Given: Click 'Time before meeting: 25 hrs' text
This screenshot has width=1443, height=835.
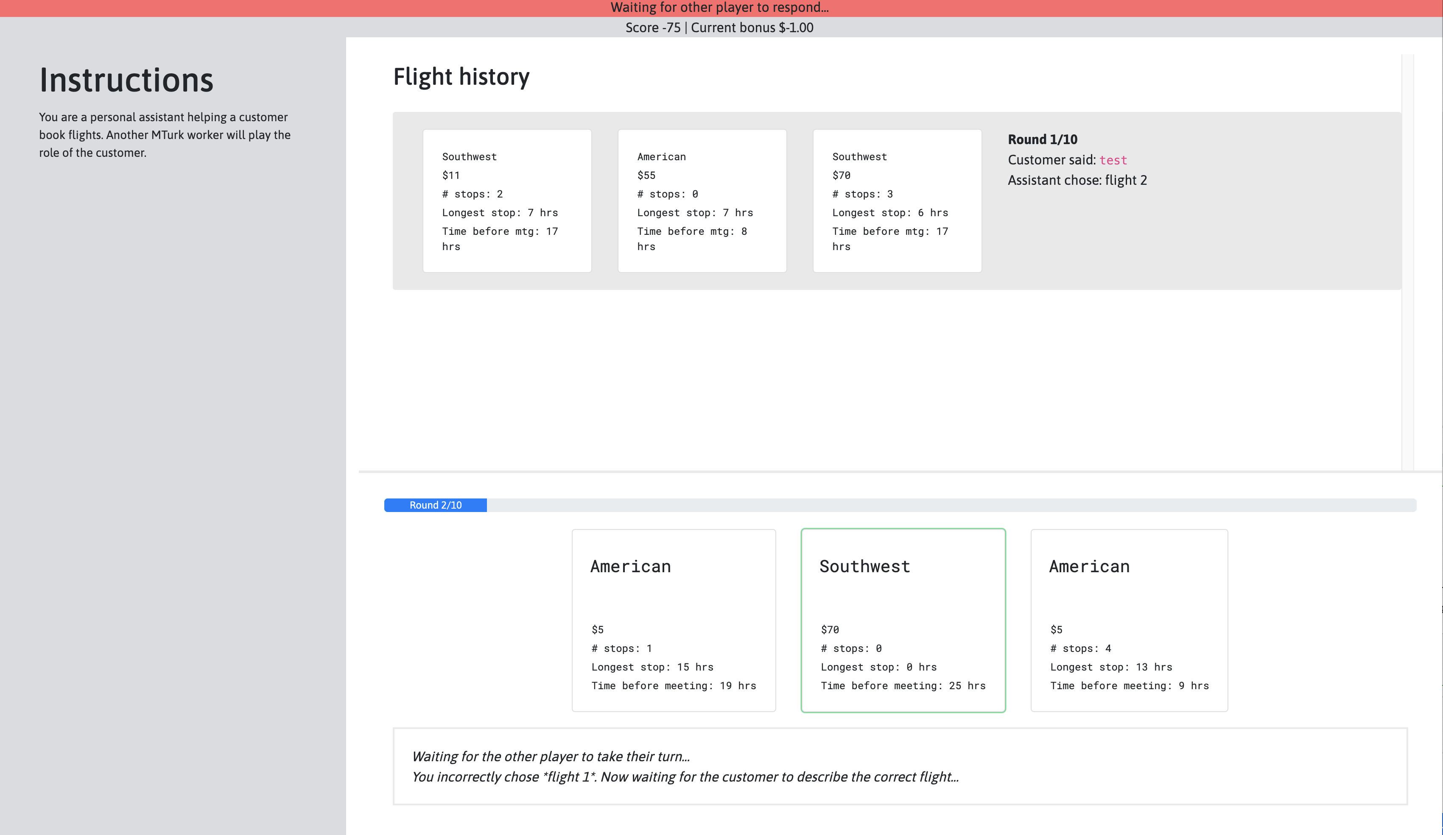Looking at the screenshot, I should [x=903, y=686].
